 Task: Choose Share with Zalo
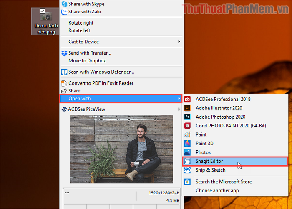point(122,12)
